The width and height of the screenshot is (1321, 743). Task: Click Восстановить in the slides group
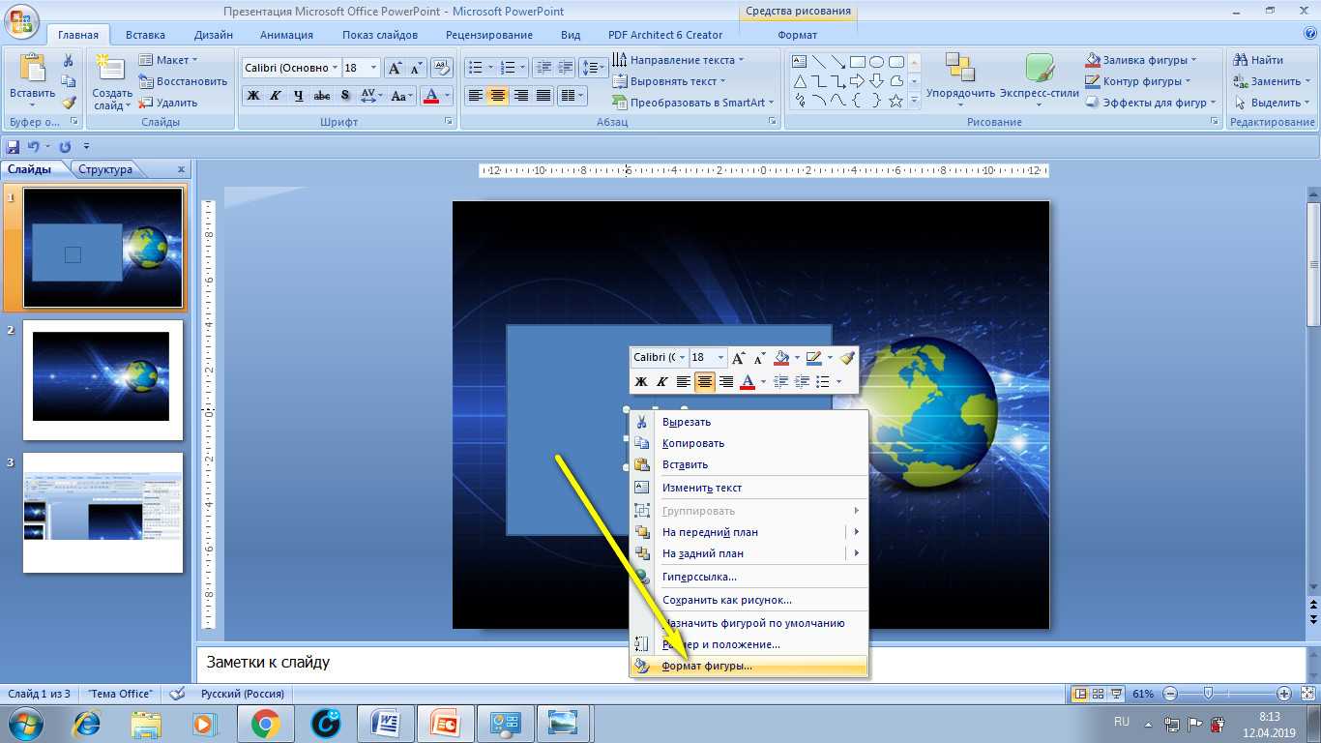pos(184,81)
